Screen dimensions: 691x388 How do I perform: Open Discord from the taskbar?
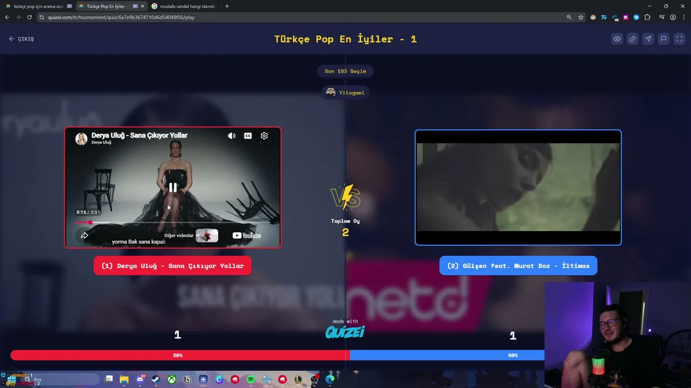[140, 379]
